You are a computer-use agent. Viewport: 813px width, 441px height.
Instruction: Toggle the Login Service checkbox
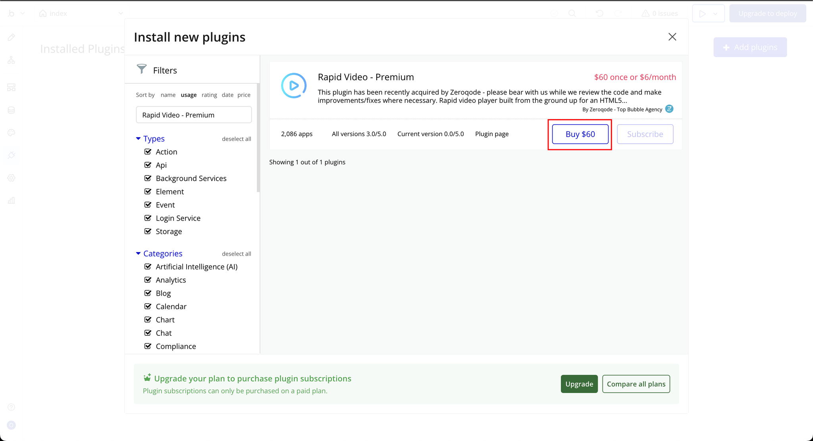[148, 218]
